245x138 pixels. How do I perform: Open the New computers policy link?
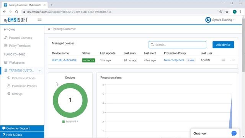click(174, 60)
